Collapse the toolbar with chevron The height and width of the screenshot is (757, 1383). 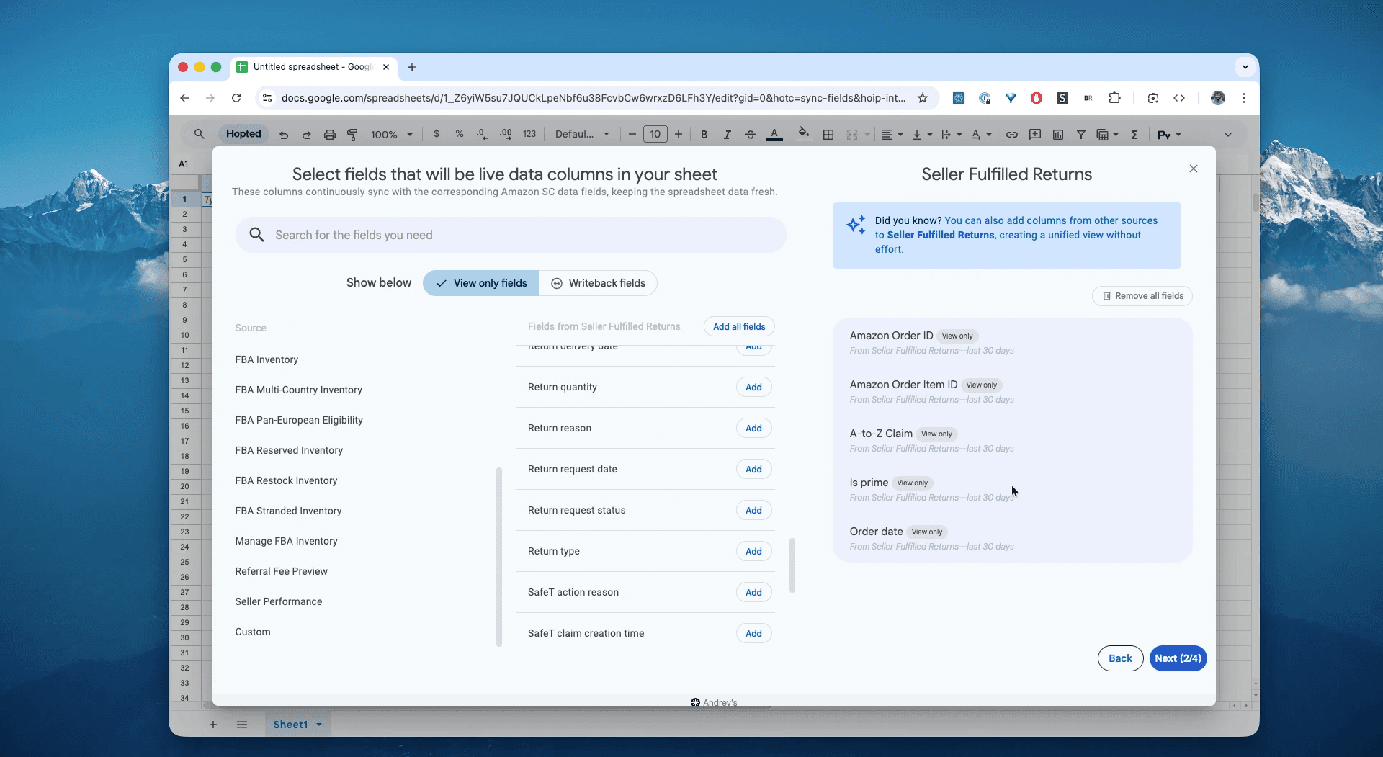click(1228, 135)
